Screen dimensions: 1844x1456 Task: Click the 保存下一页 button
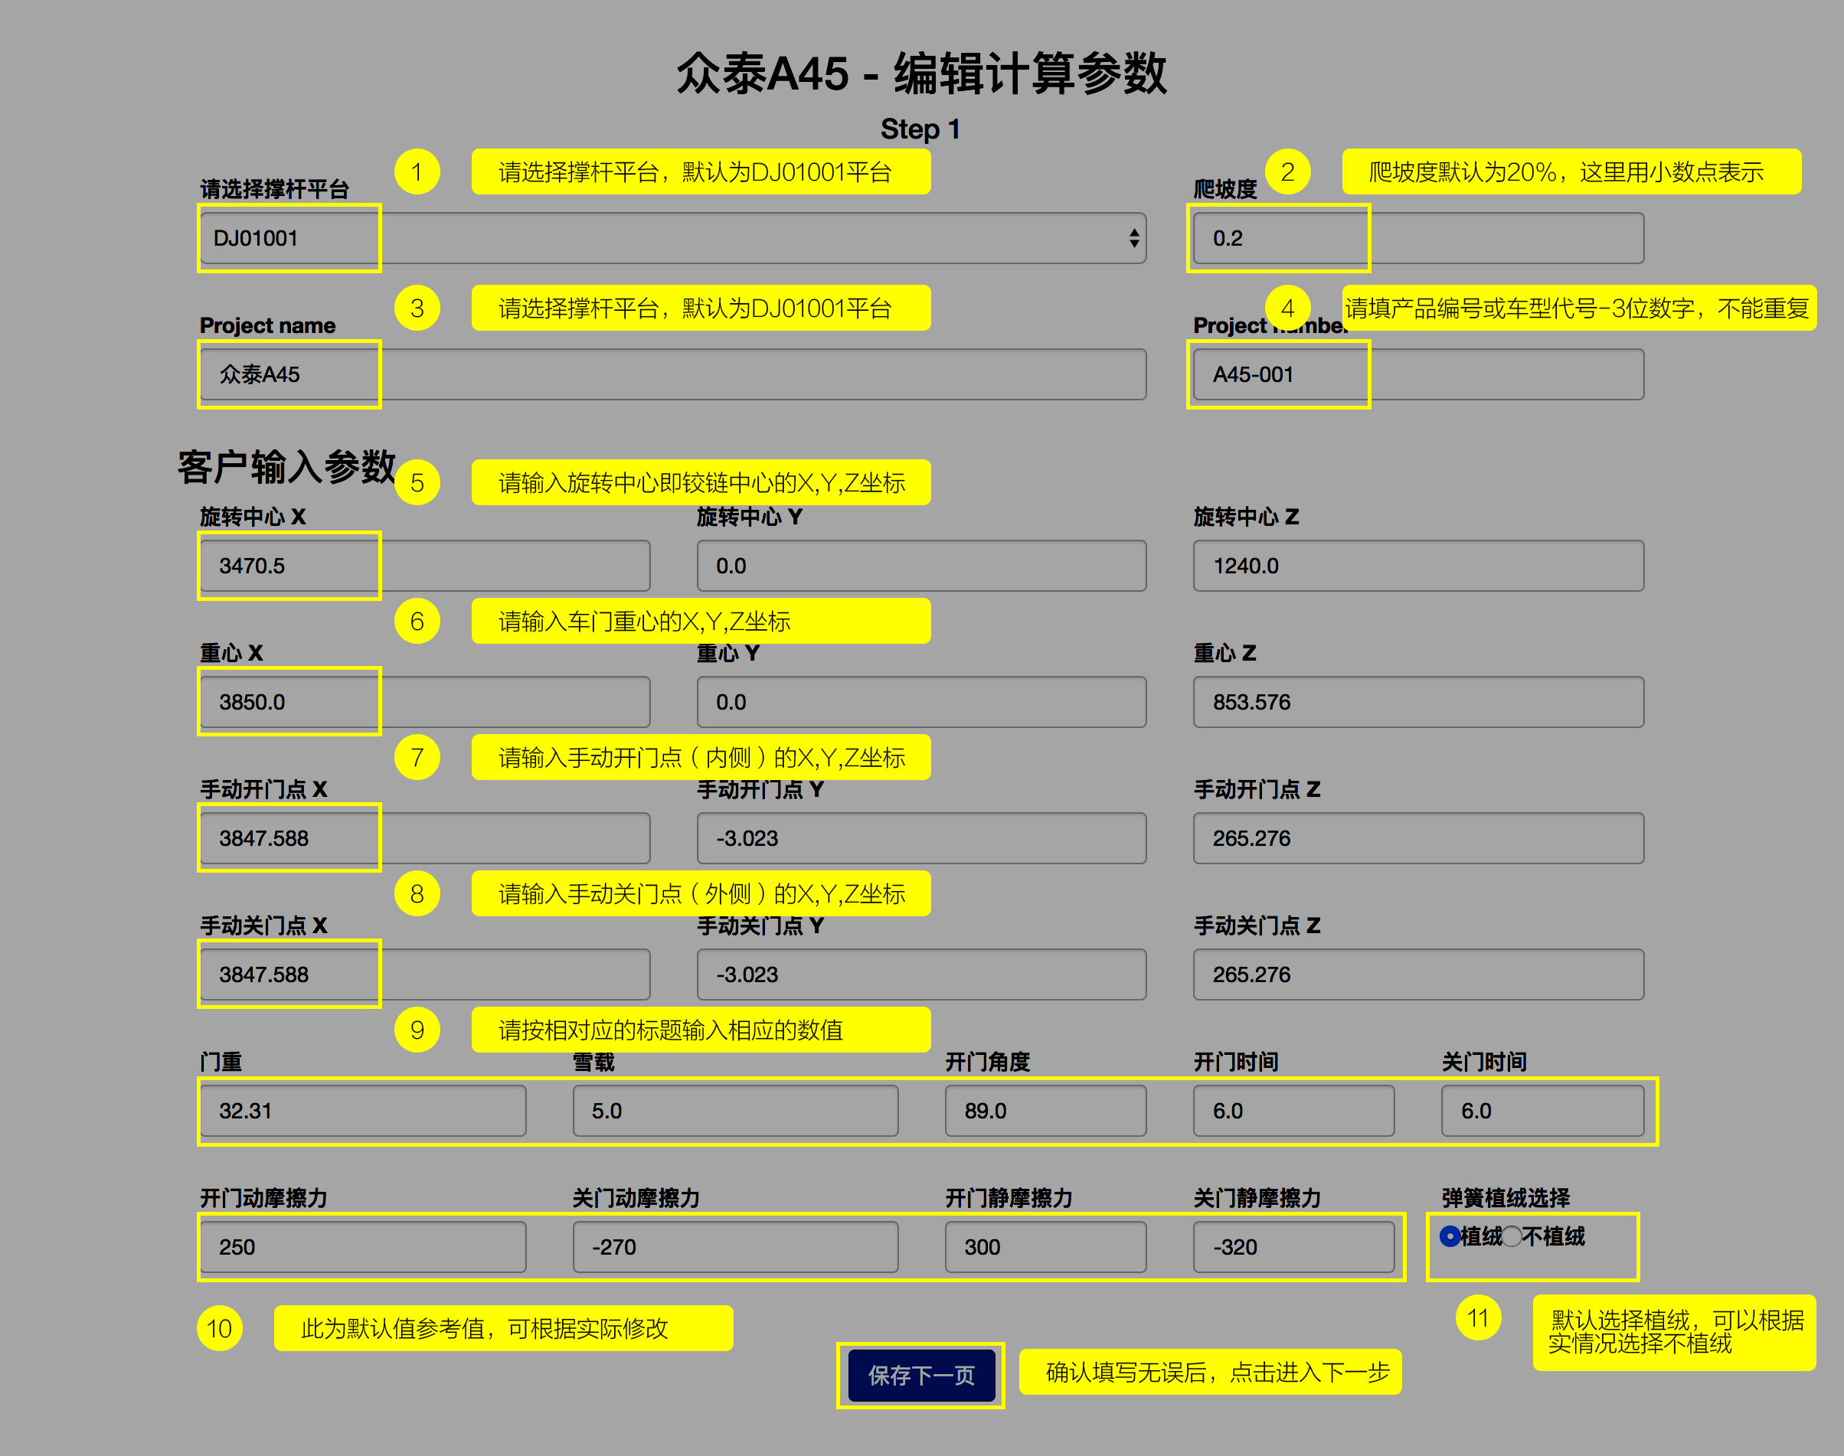click(x=920, y=1375)
